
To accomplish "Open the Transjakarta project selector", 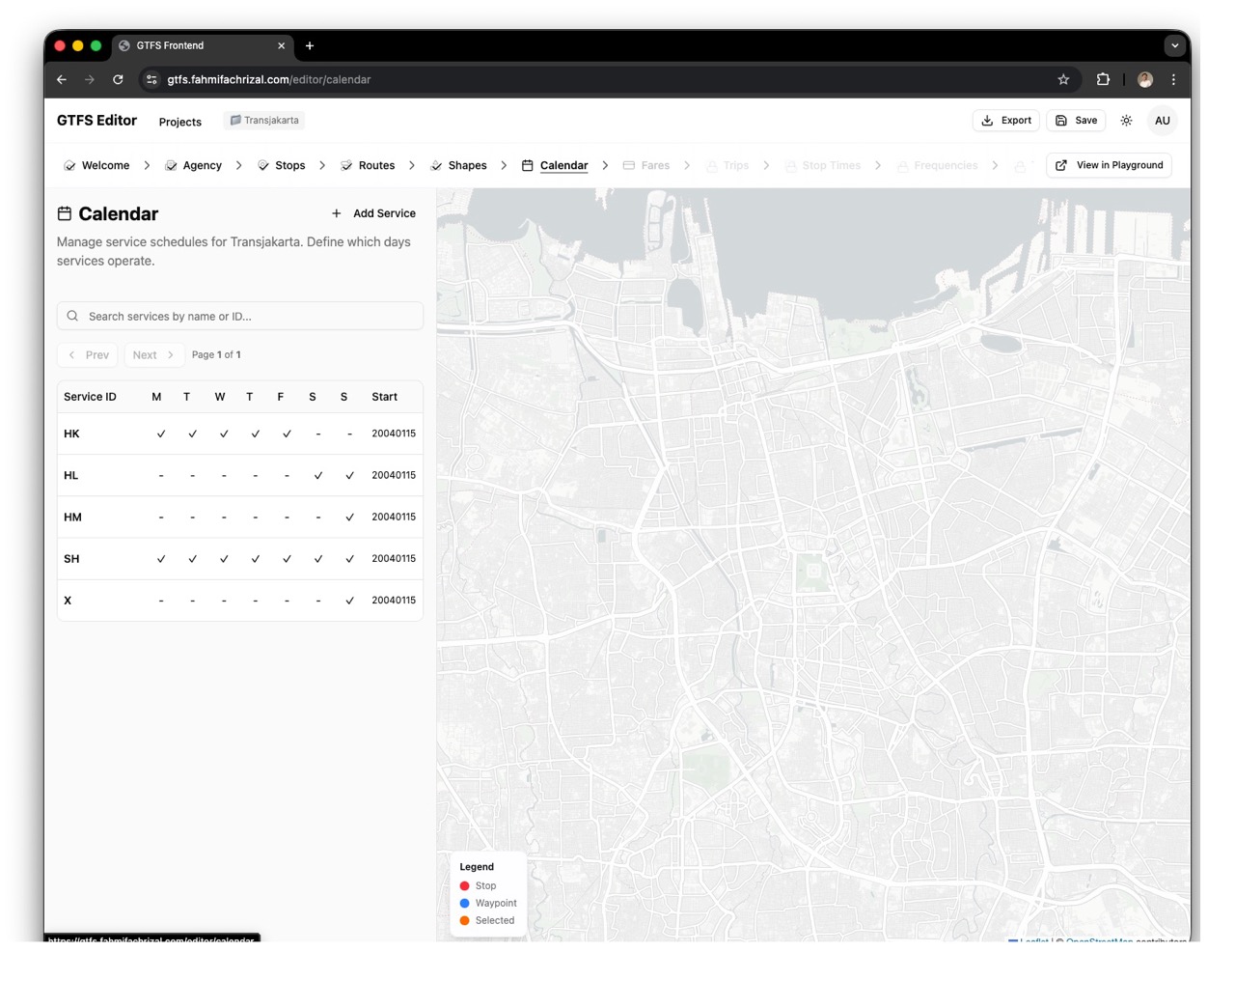I will 264,121.
